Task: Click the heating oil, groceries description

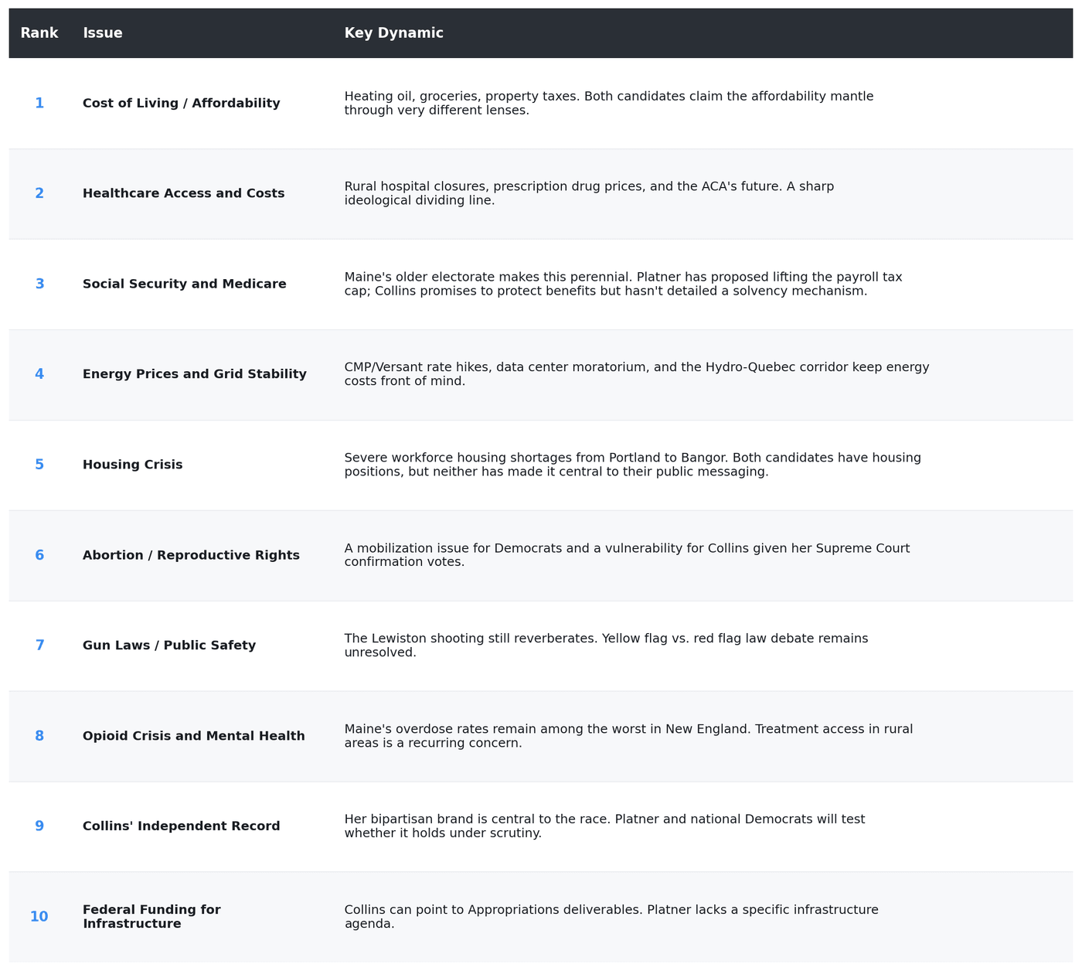Action: (x=609, y=104)
